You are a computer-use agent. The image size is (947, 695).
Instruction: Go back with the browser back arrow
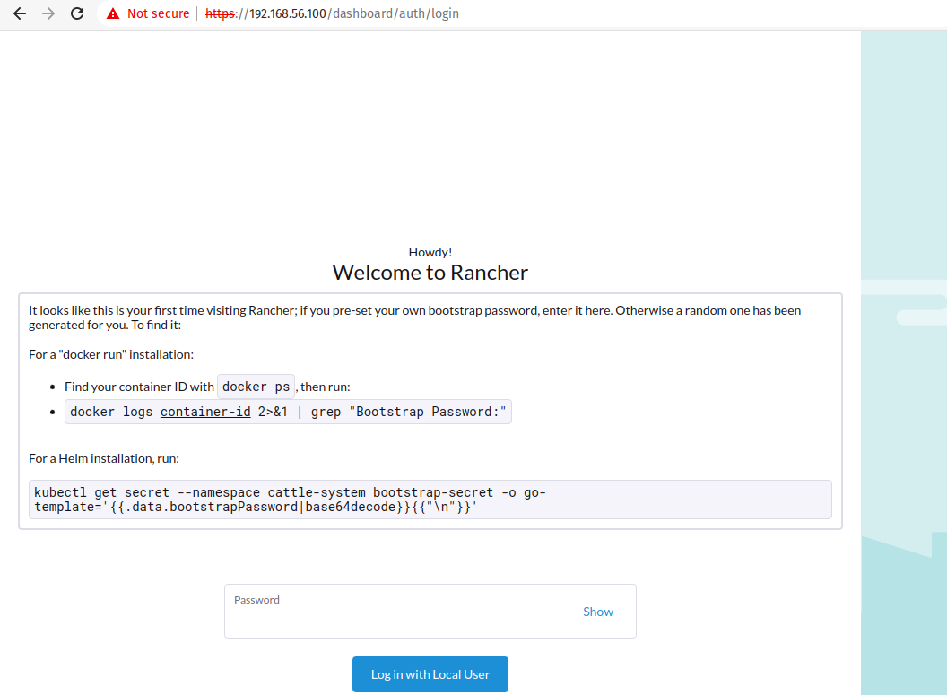pyautogui.click(x=20, y=13)
